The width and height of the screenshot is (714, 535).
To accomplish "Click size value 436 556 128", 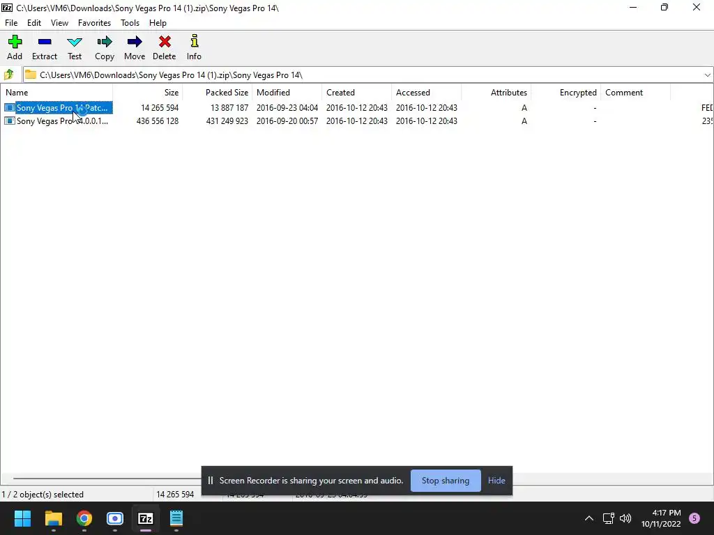I will tap(157, 121).
